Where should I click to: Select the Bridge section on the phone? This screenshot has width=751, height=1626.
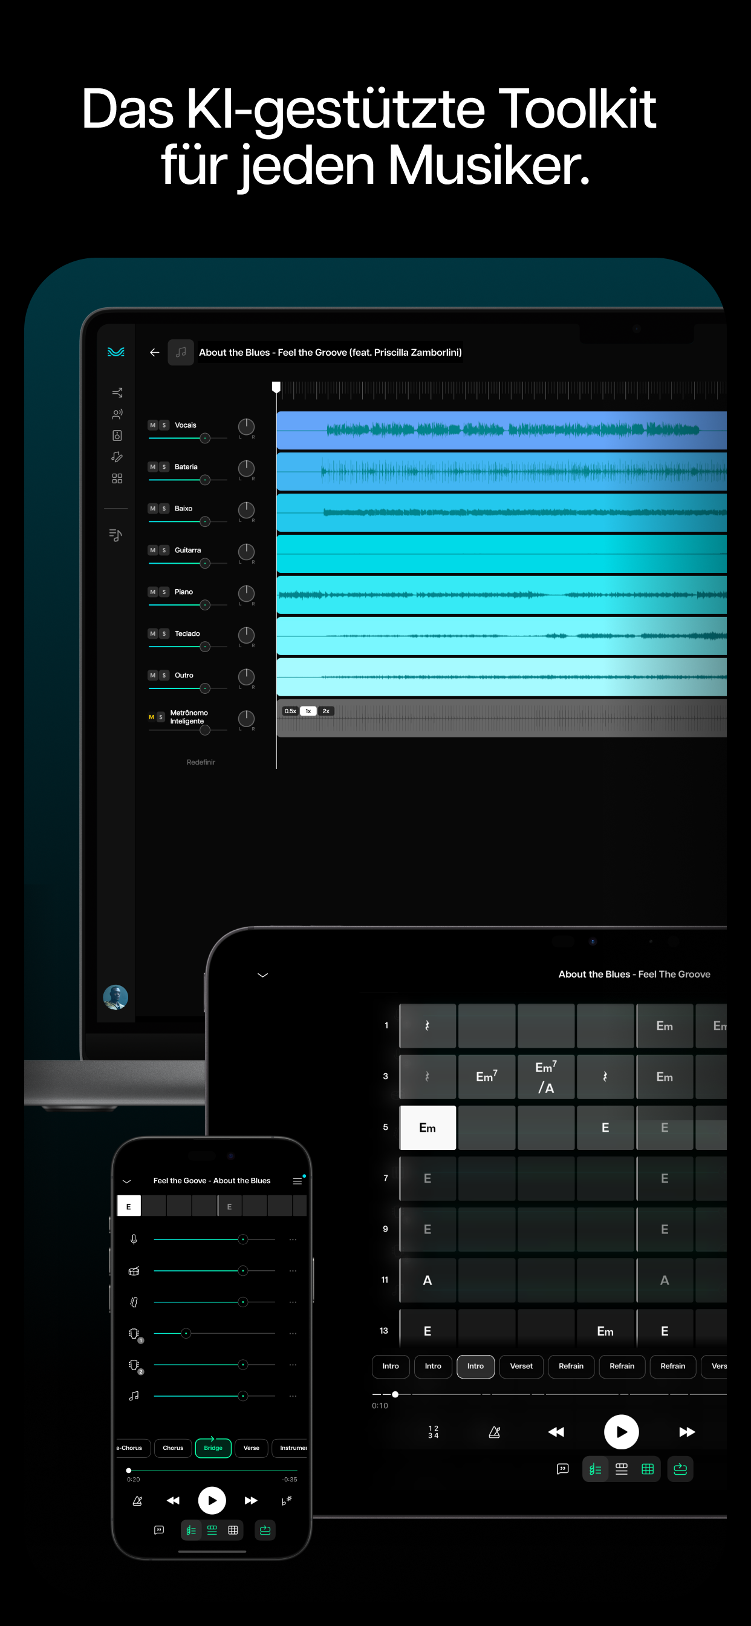[x=213, y=1448]
